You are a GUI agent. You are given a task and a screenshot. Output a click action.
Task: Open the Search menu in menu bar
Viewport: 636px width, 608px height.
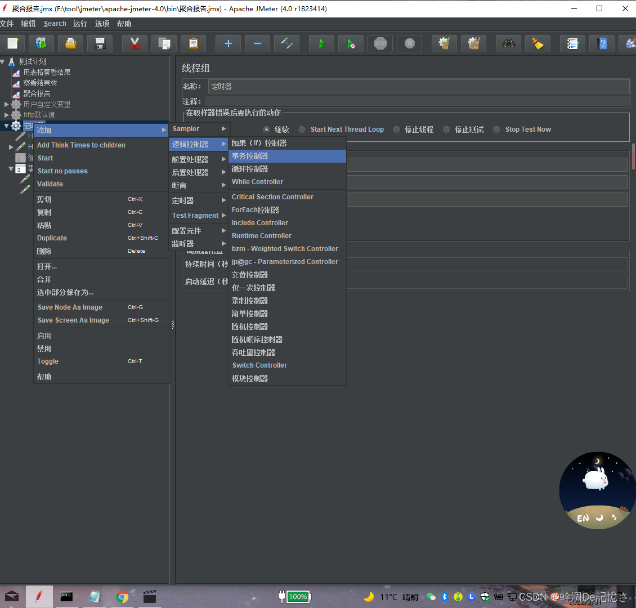click(x=55, y=24)
